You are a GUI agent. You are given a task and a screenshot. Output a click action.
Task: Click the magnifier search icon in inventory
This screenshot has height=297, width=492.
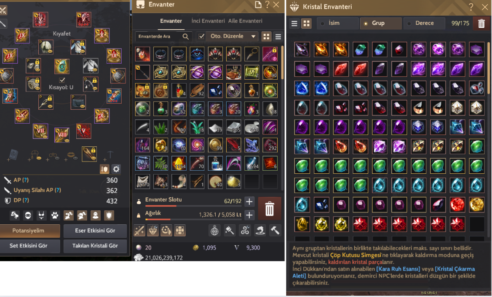tap(186, 37)
